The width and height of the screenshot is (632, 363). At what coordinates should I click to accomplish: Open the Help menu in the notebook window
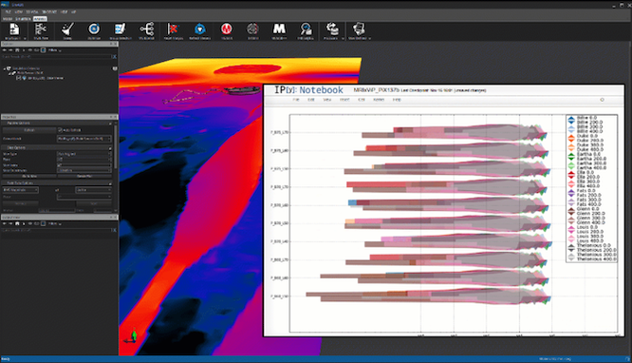tap(397, 100)
